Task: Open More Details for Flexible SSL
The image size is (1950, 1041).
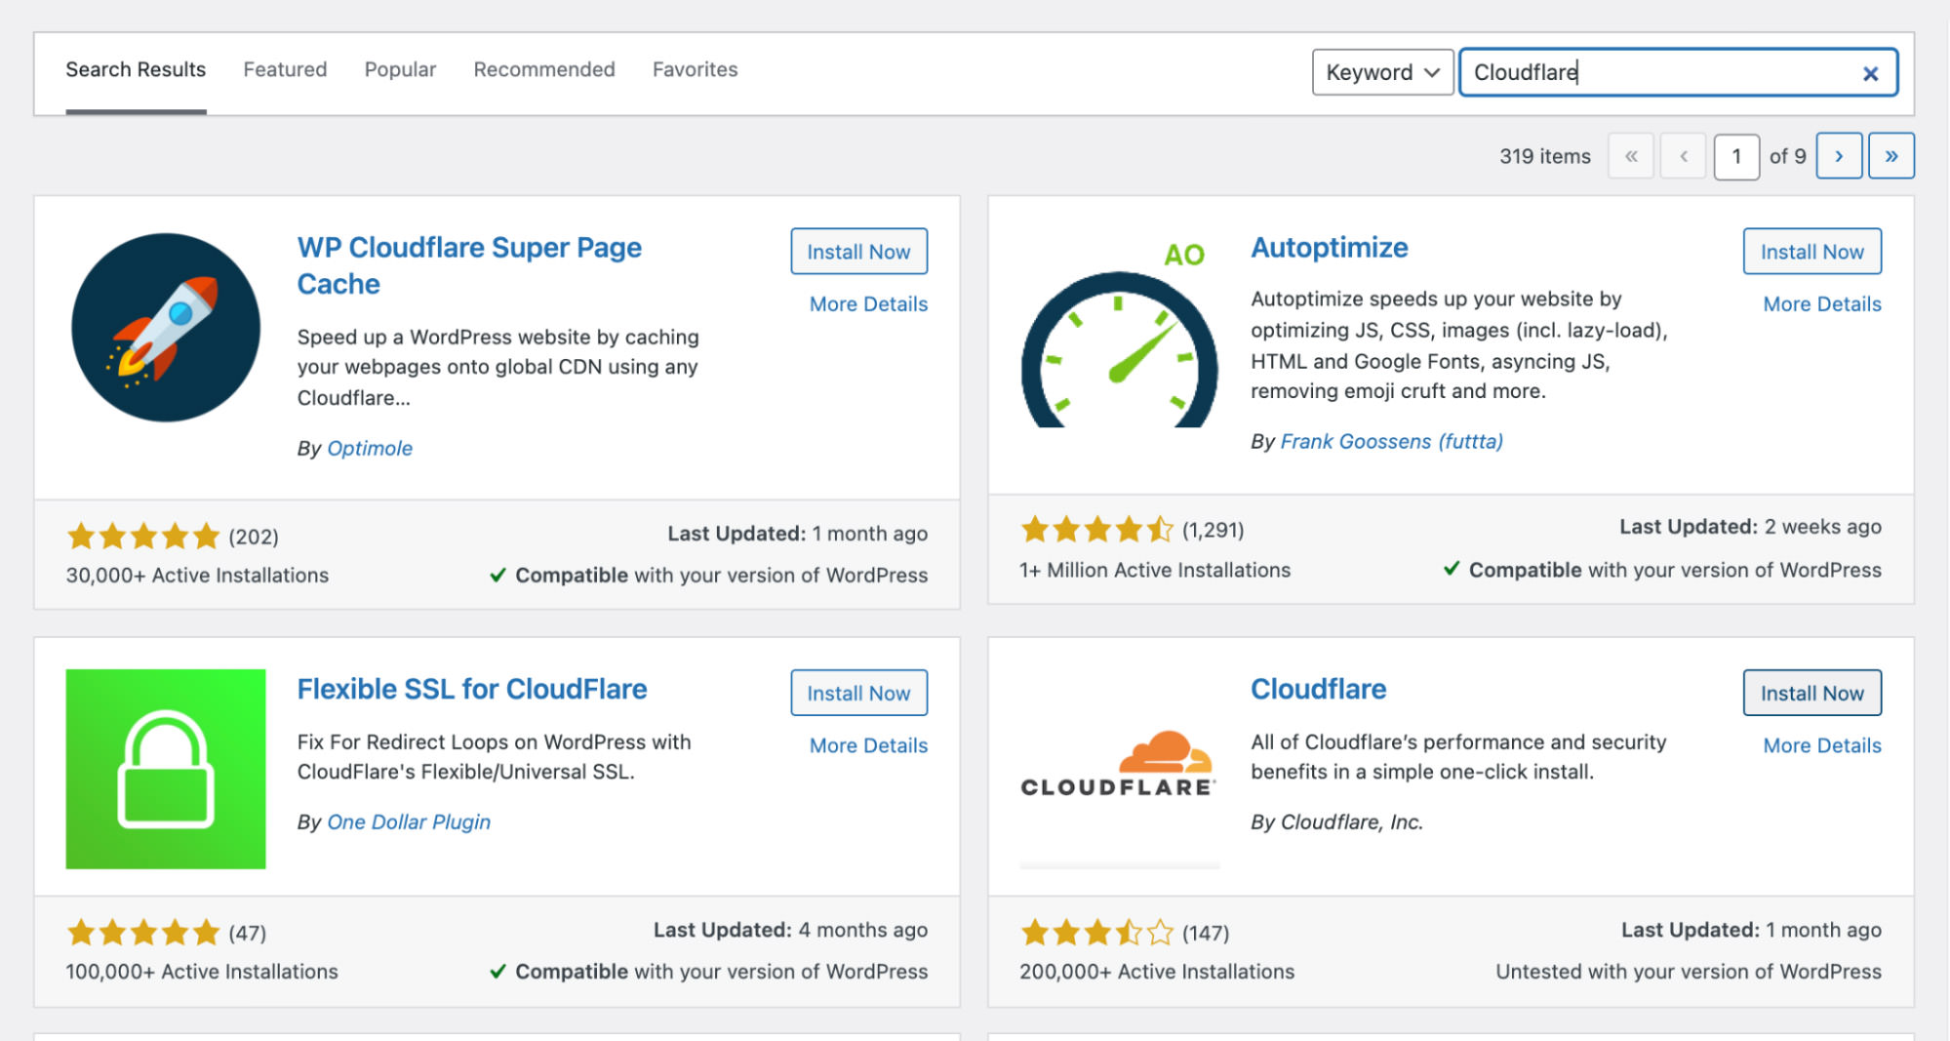Action: tap(868, 745)
